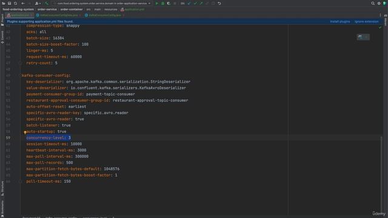Click application.yml breadcrumb in navigation bar

(132, 10)
